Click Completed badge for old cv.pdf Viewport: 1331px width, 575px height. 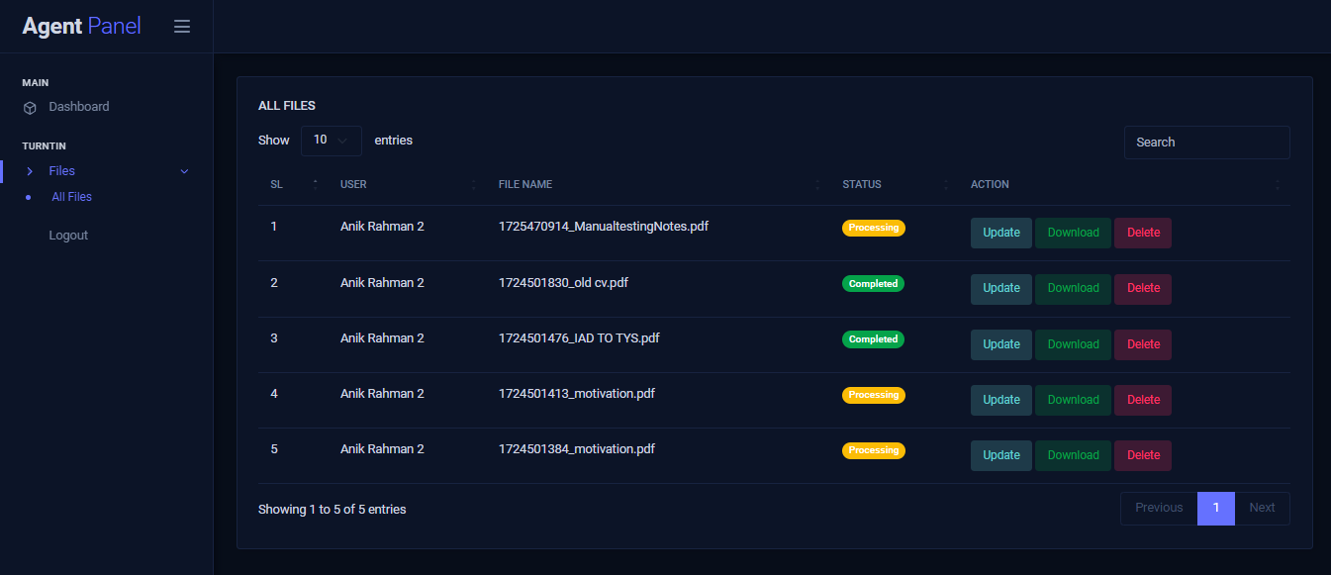pos(874,284)
